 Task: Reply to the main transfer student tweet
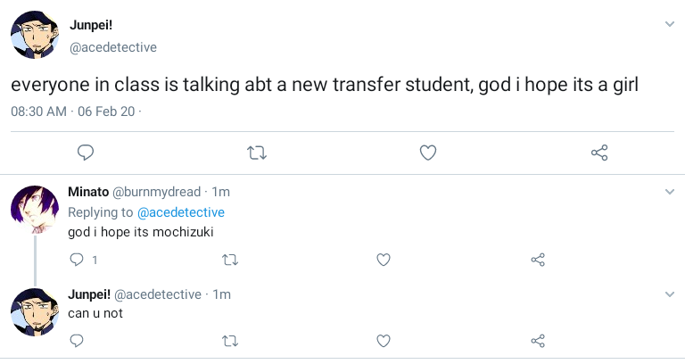(86, 153)
